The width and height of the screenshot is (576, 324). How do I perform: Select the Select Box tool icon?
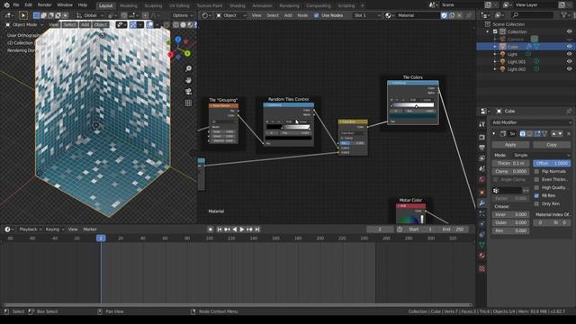tap(22, 15)
